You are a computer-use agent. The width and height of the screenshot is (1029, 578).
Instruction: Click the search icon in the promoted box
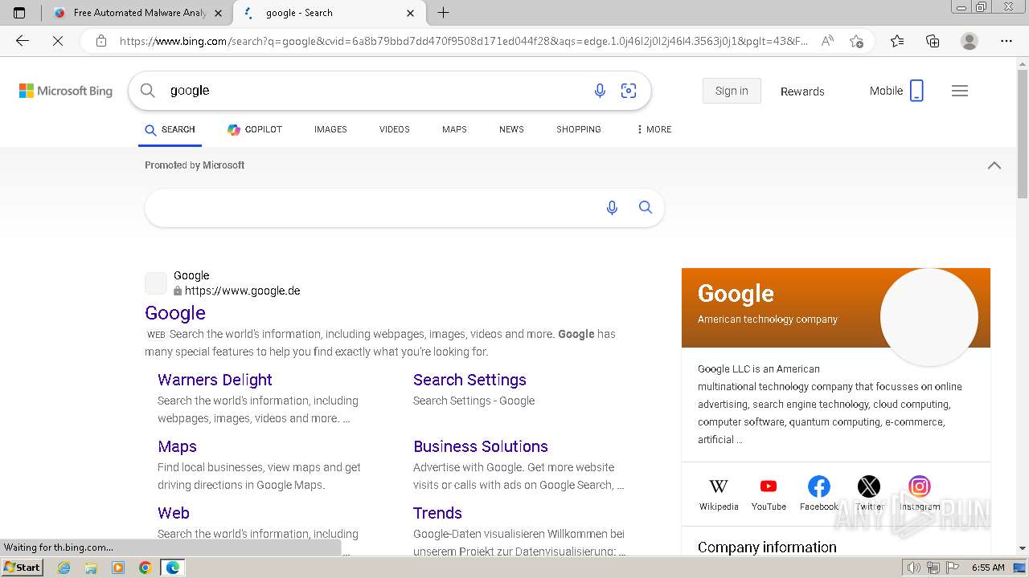point(646,208)
